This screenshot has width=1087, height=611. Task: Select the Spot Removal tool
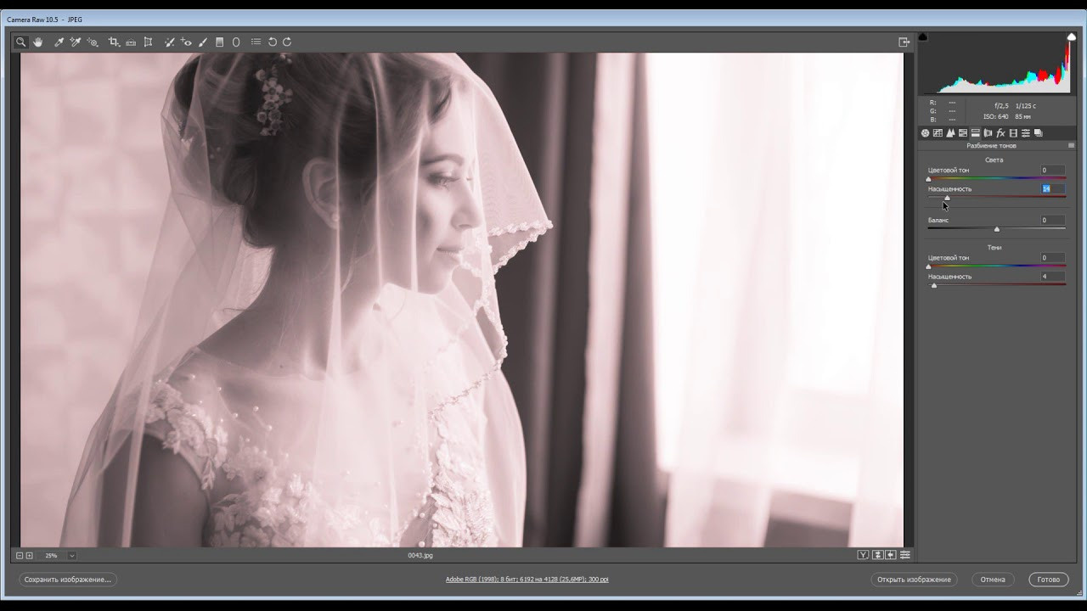pos(169,42)
